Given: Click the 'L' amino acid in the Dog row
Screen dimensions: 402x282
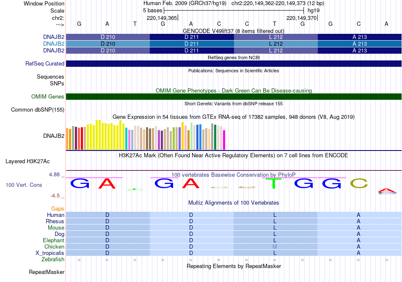Looking at the screenshot, I should pos(275,234).
